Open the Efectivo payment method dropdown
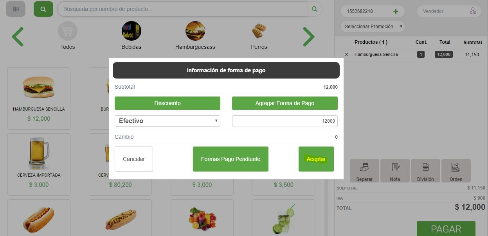 pos(167,121)
